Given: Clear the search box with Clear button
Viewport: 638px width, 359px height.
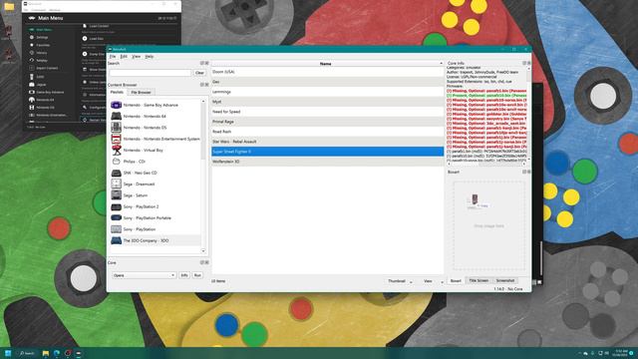Looking at the screenshot, I should (199, 73).
